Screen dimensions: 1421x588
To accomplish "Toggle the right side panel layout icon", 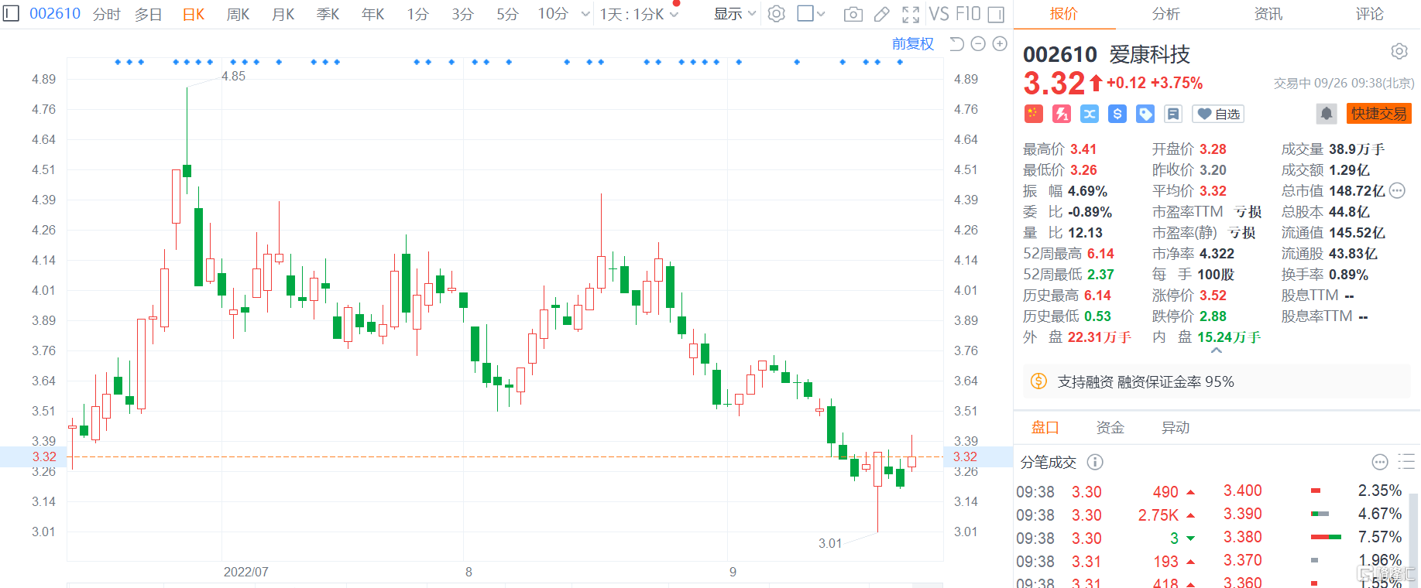I will (997, 14).
